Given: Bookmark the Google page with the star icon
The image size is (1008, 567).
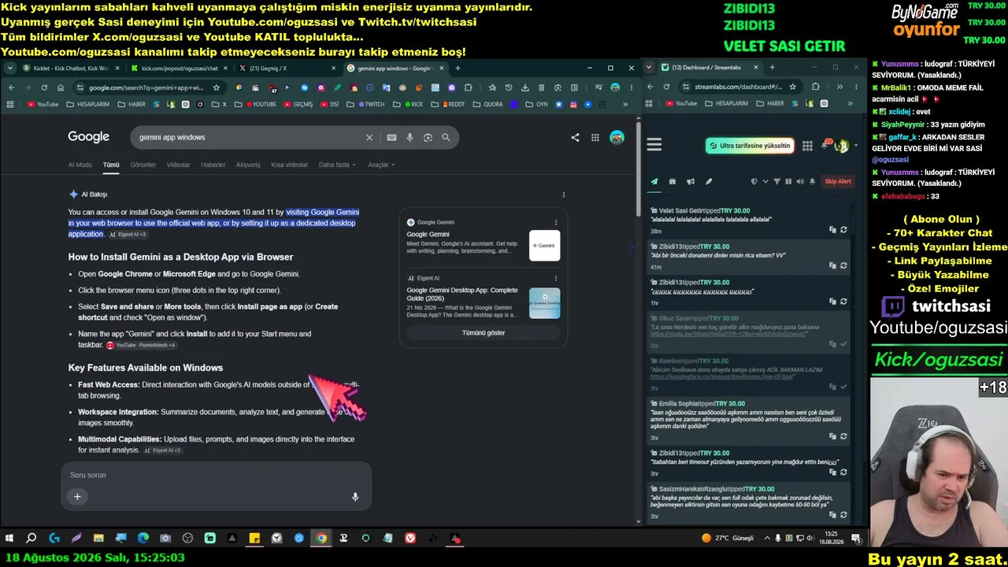Looking at the screenshot, I should (x=217, y=87).
